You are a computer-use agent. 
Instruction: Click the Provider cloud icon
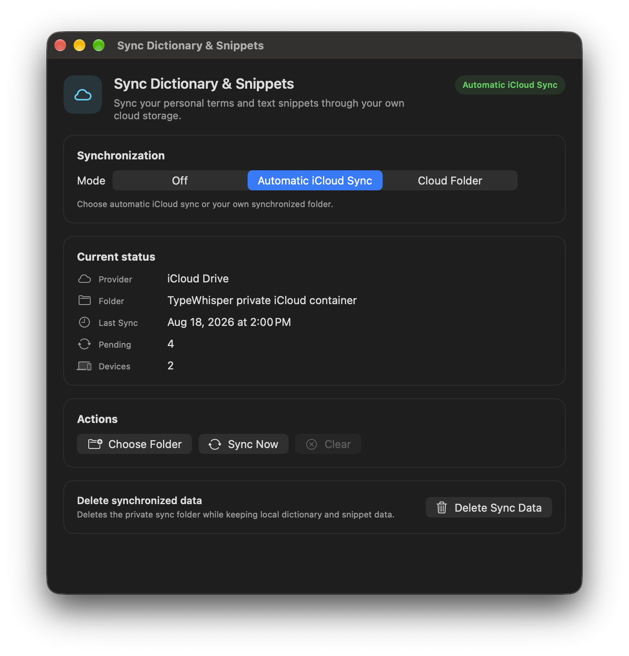coord(84,279)
